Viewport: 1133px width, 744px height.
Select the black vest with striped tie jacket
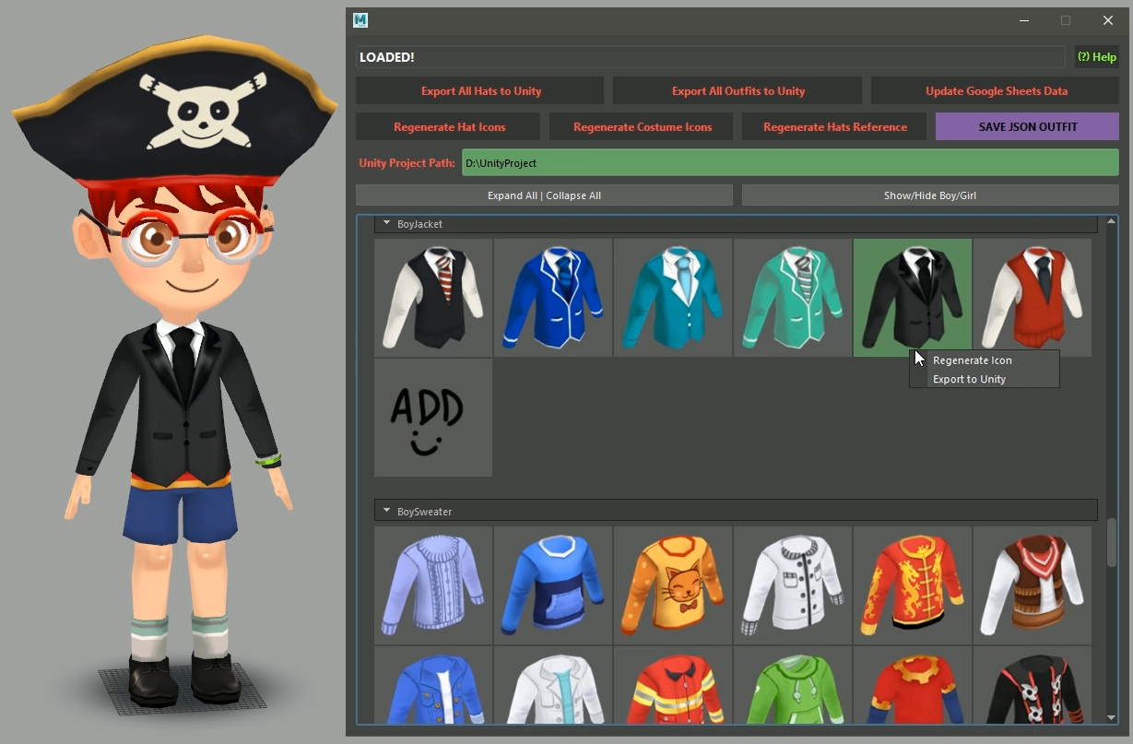pos(433,298)
